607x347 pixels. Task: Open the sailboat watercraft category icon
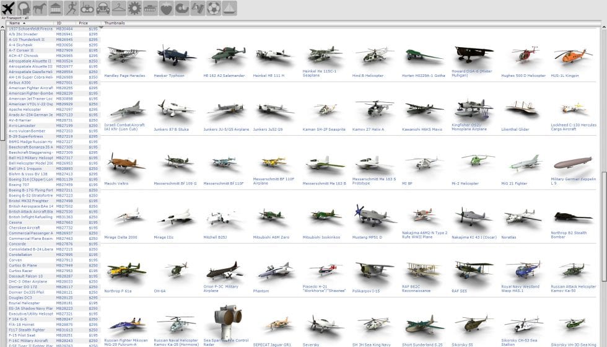point(229,8)
